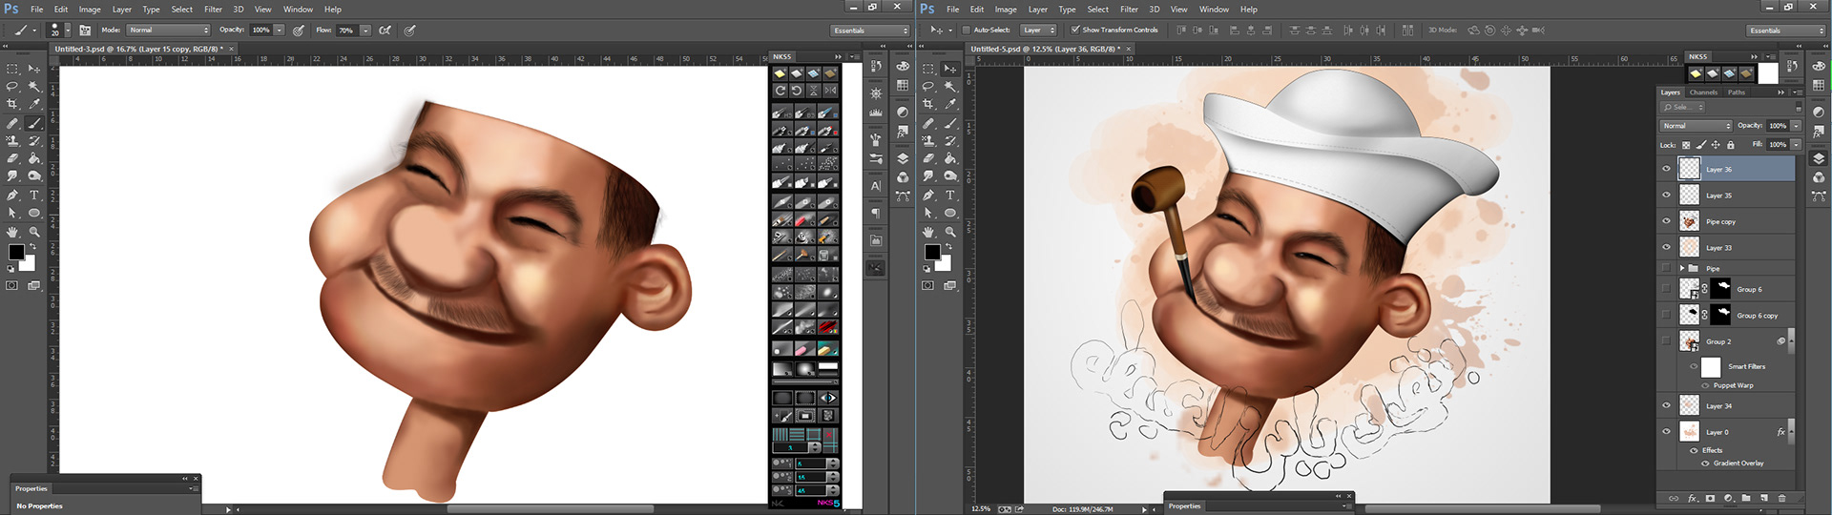Enable Auto-Select checkbox
The image size is (1832, 515).
click(967, 31)
